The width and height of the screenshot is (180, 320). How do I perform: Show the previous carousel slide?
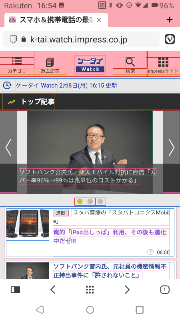(x=8, y=147)
